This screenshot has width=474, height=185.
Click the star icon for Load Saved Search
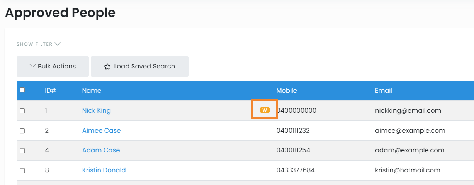click(x=107, y=67)
